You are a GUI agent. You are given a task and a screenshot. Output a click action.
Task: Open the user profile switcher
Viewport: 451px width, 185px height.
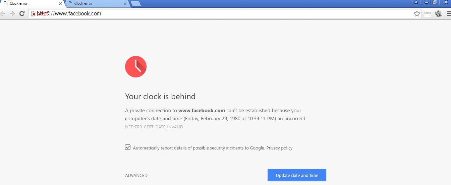(416, 2)
